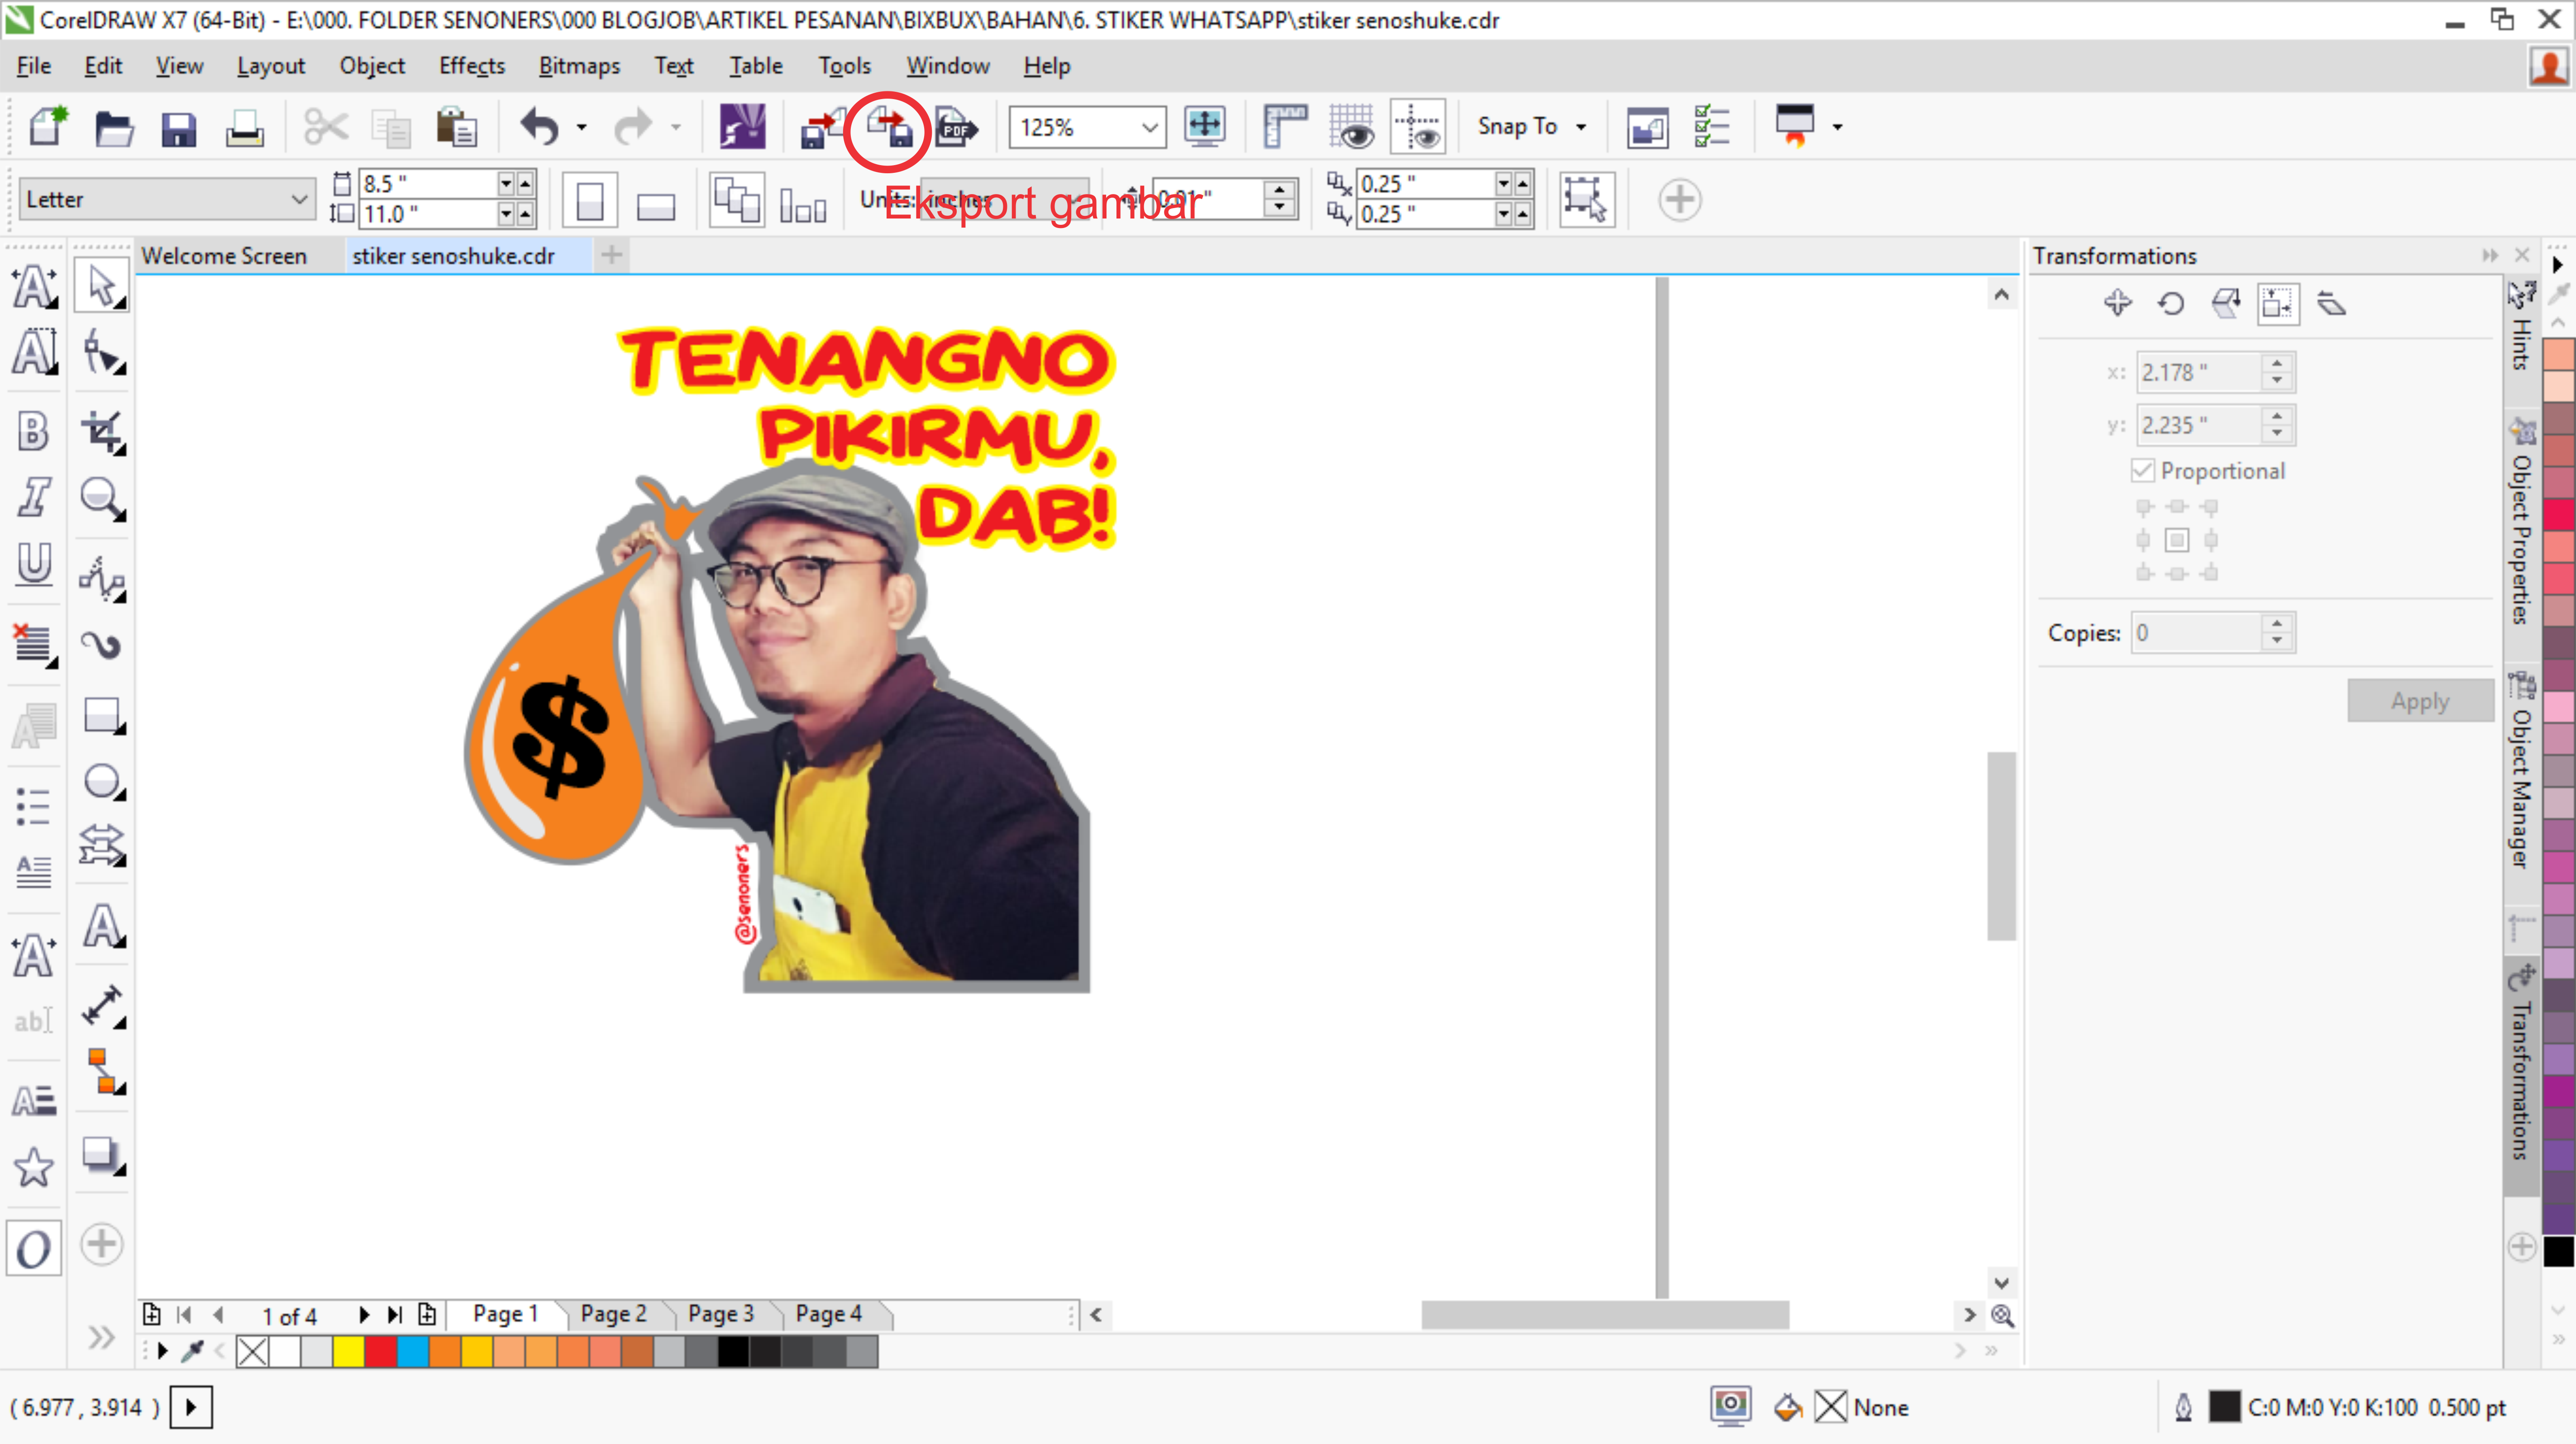Open the Rotate transformation icon
2576x1444 pixels.
[2170, 304]
